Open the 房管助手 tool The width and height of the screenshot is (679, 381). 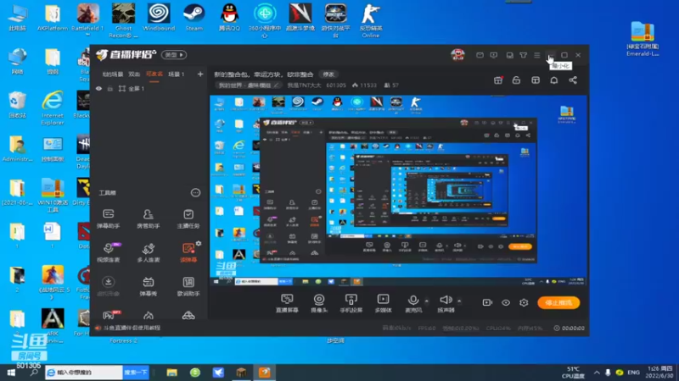[148, 218]
